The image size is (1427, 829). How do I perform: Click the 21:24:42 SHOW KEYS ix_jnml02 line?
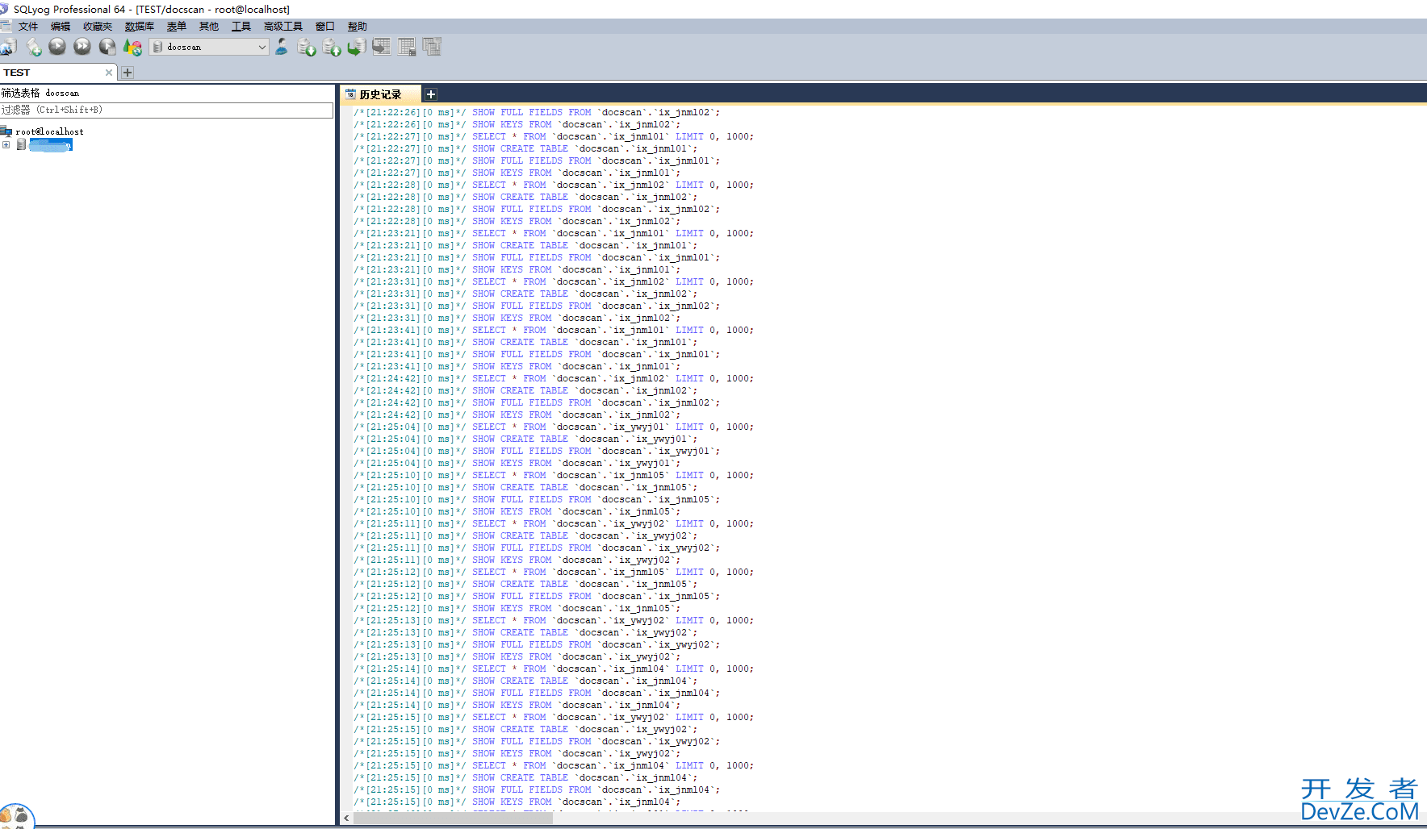point(517,414)
